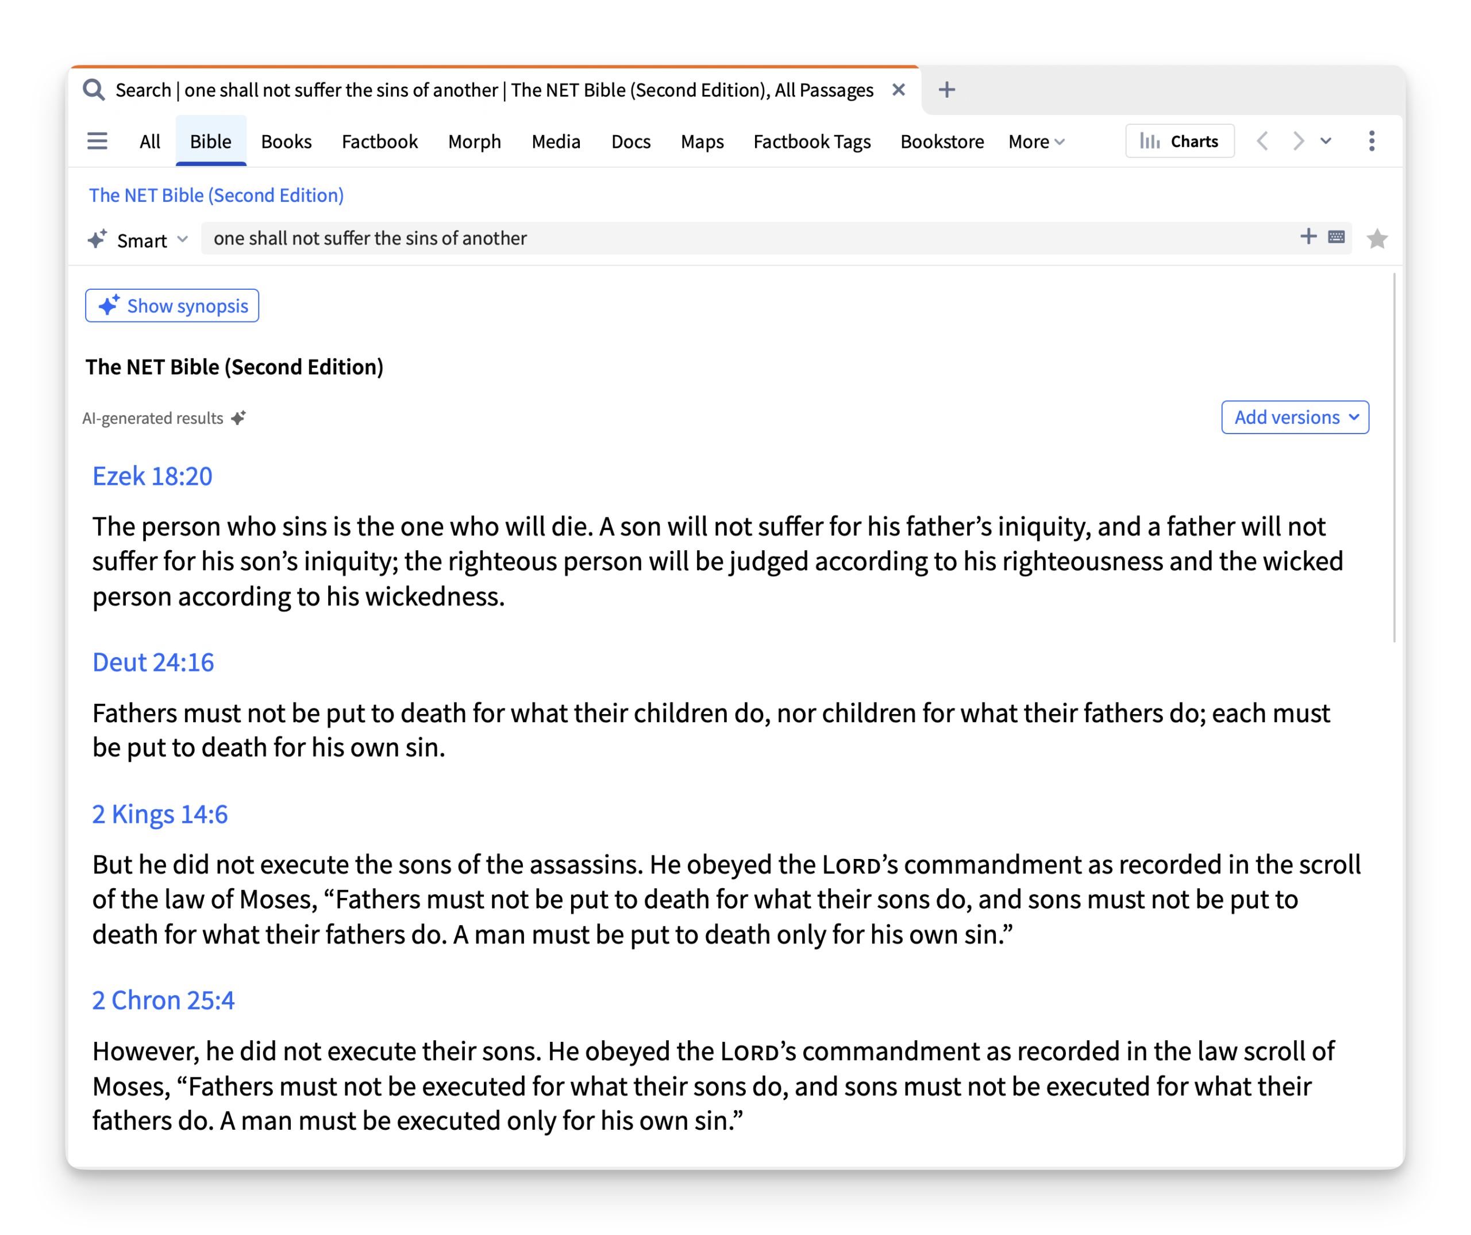1471x1235 pixels.
Task: Switch to the Morph tab
Action: tap(475, 141)
